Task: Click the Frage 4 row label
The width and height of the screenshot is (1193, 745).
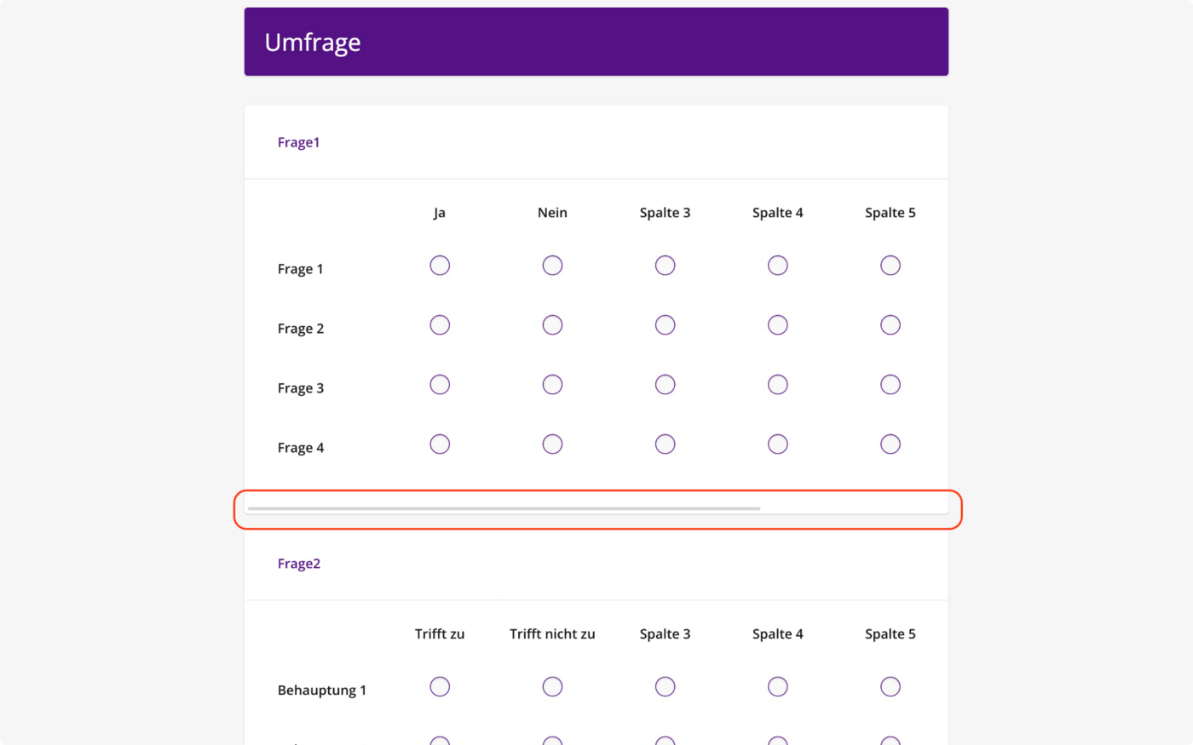Action: [x=301, y=448]
